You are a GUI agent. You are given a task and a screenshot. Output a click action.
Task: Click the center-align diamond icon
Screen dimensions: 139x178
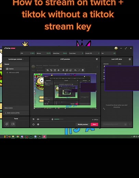click(59, 70)
